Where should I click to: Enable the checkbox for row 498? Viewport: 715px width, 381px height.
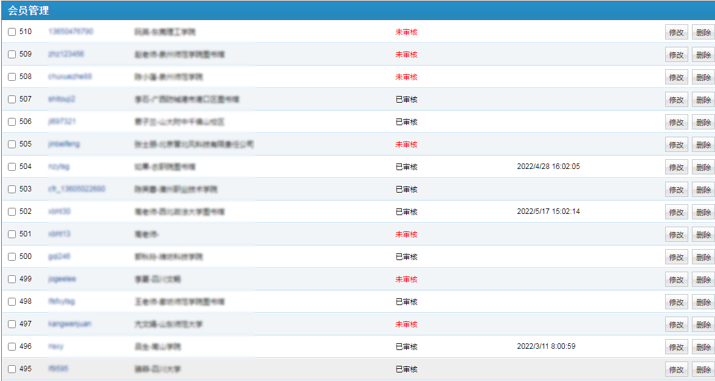(12, 302)
